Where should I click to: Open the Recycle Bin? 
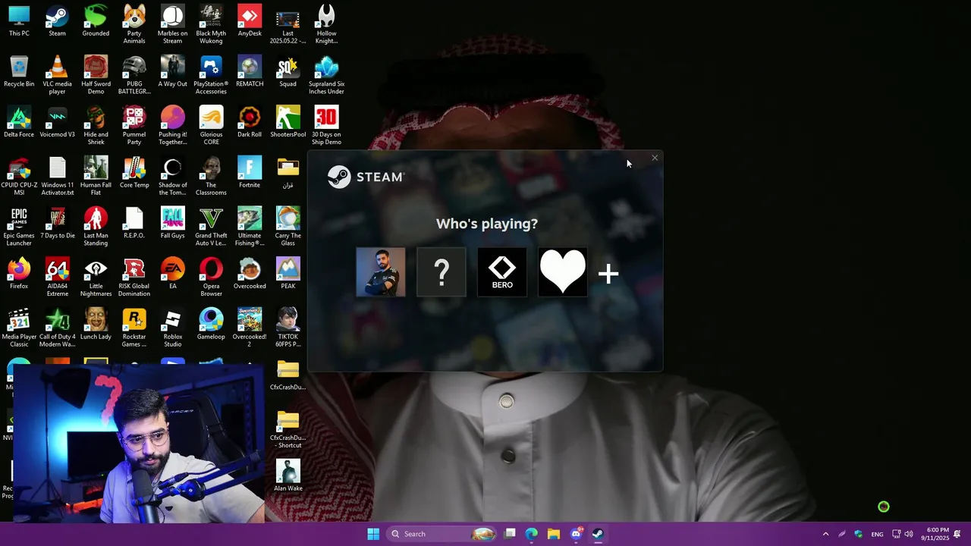[19, 71]
